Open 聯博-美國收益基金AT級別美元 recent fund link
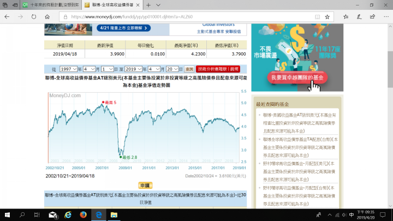Image resolution: width=393 pixels, height=221 pixels. pos(299,123)
